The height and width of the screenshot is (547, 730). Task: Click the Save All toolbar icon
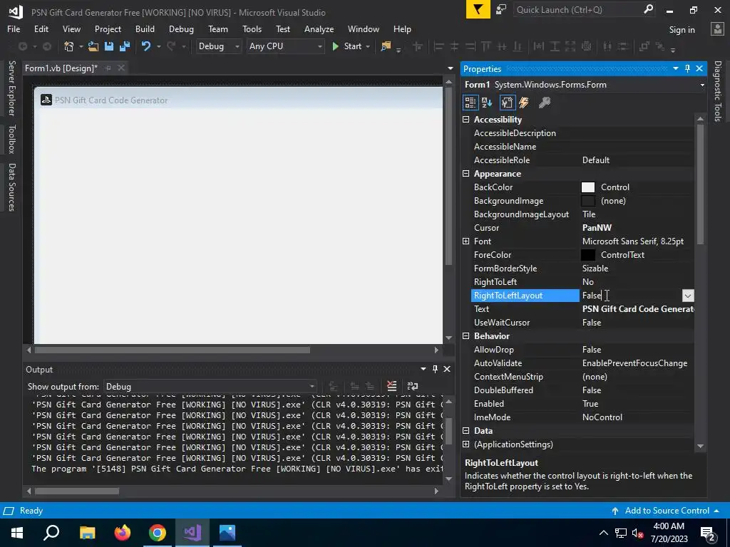(125, 46)
